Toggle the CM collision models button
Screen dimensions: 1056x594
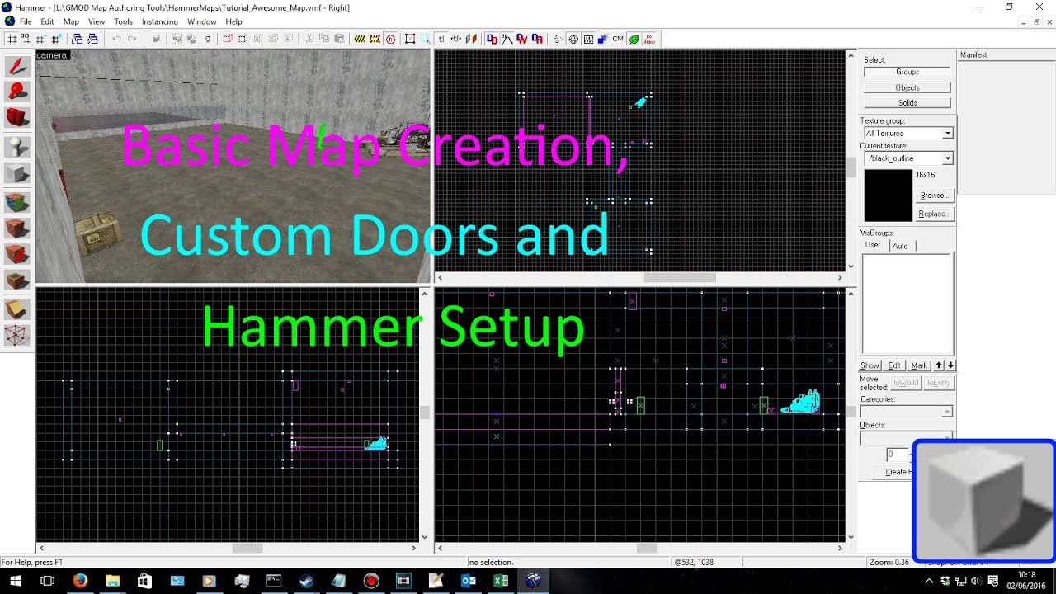pos(617,39)
